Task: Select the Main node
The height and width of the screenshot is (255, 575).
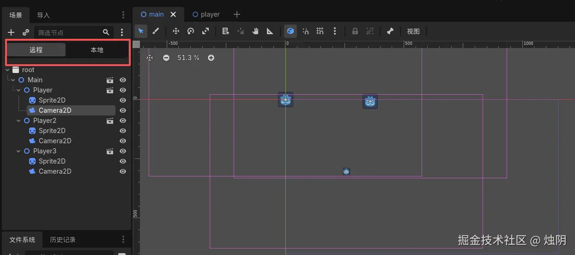Action: [35, 80]
